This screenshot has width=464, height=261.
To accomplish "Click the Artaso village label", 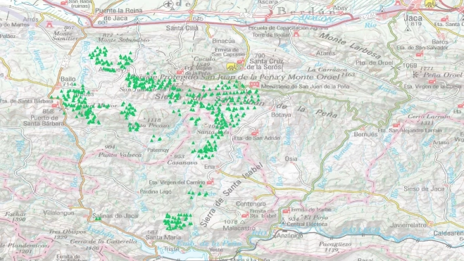I will click(x=441, y=143).
